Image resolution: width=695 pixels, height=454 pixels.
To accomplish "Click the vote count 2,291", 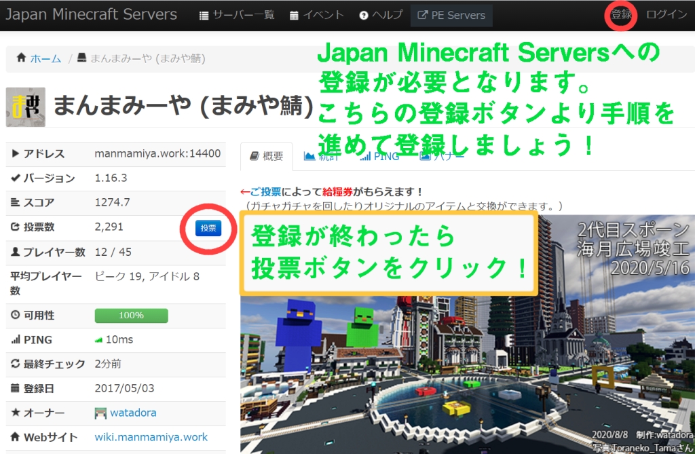I will [x=109, y=227].
